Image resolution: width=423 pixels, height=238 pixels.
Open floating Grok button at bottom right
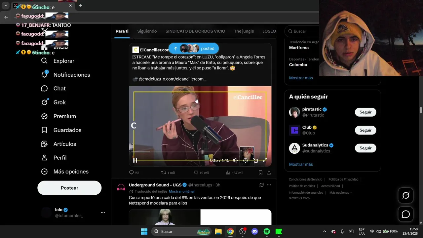[x=406, y=195]
